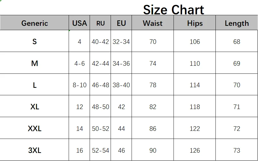Click the Generic column header
Screen dimensions: 258x161
34,23
